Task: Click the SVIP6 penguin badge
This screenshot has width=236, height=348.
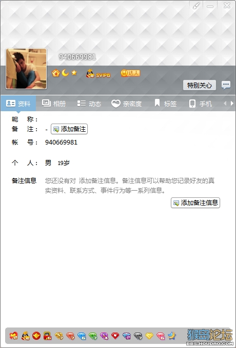Action: click(98, 73)
